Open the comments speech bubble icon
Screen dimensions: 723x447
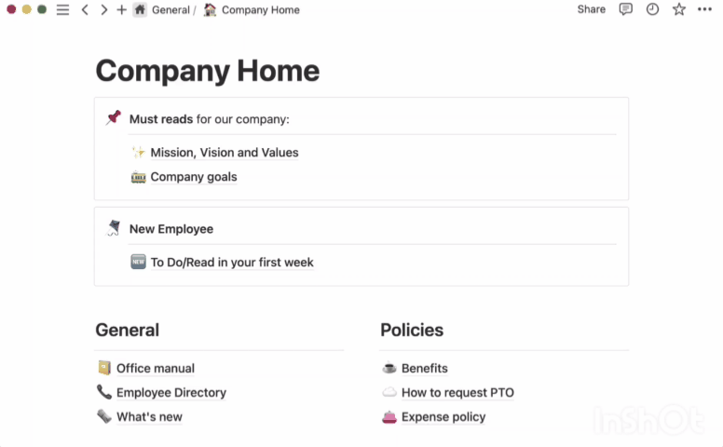pos(626,9)
